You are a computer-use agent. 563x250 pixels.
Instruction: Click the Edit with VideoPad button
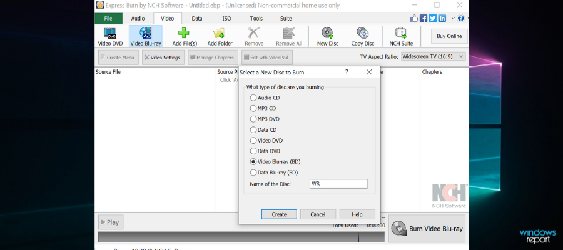point(266,57)
